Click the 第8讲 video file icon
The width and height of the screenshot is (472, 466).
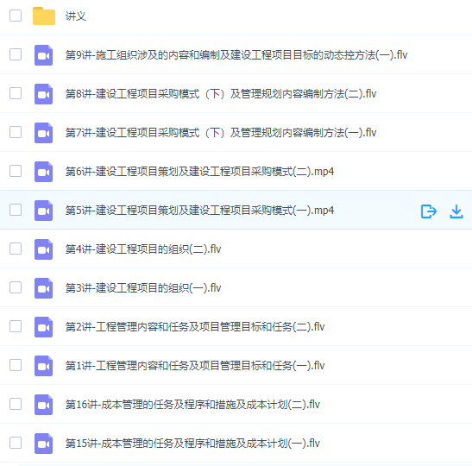44,94
